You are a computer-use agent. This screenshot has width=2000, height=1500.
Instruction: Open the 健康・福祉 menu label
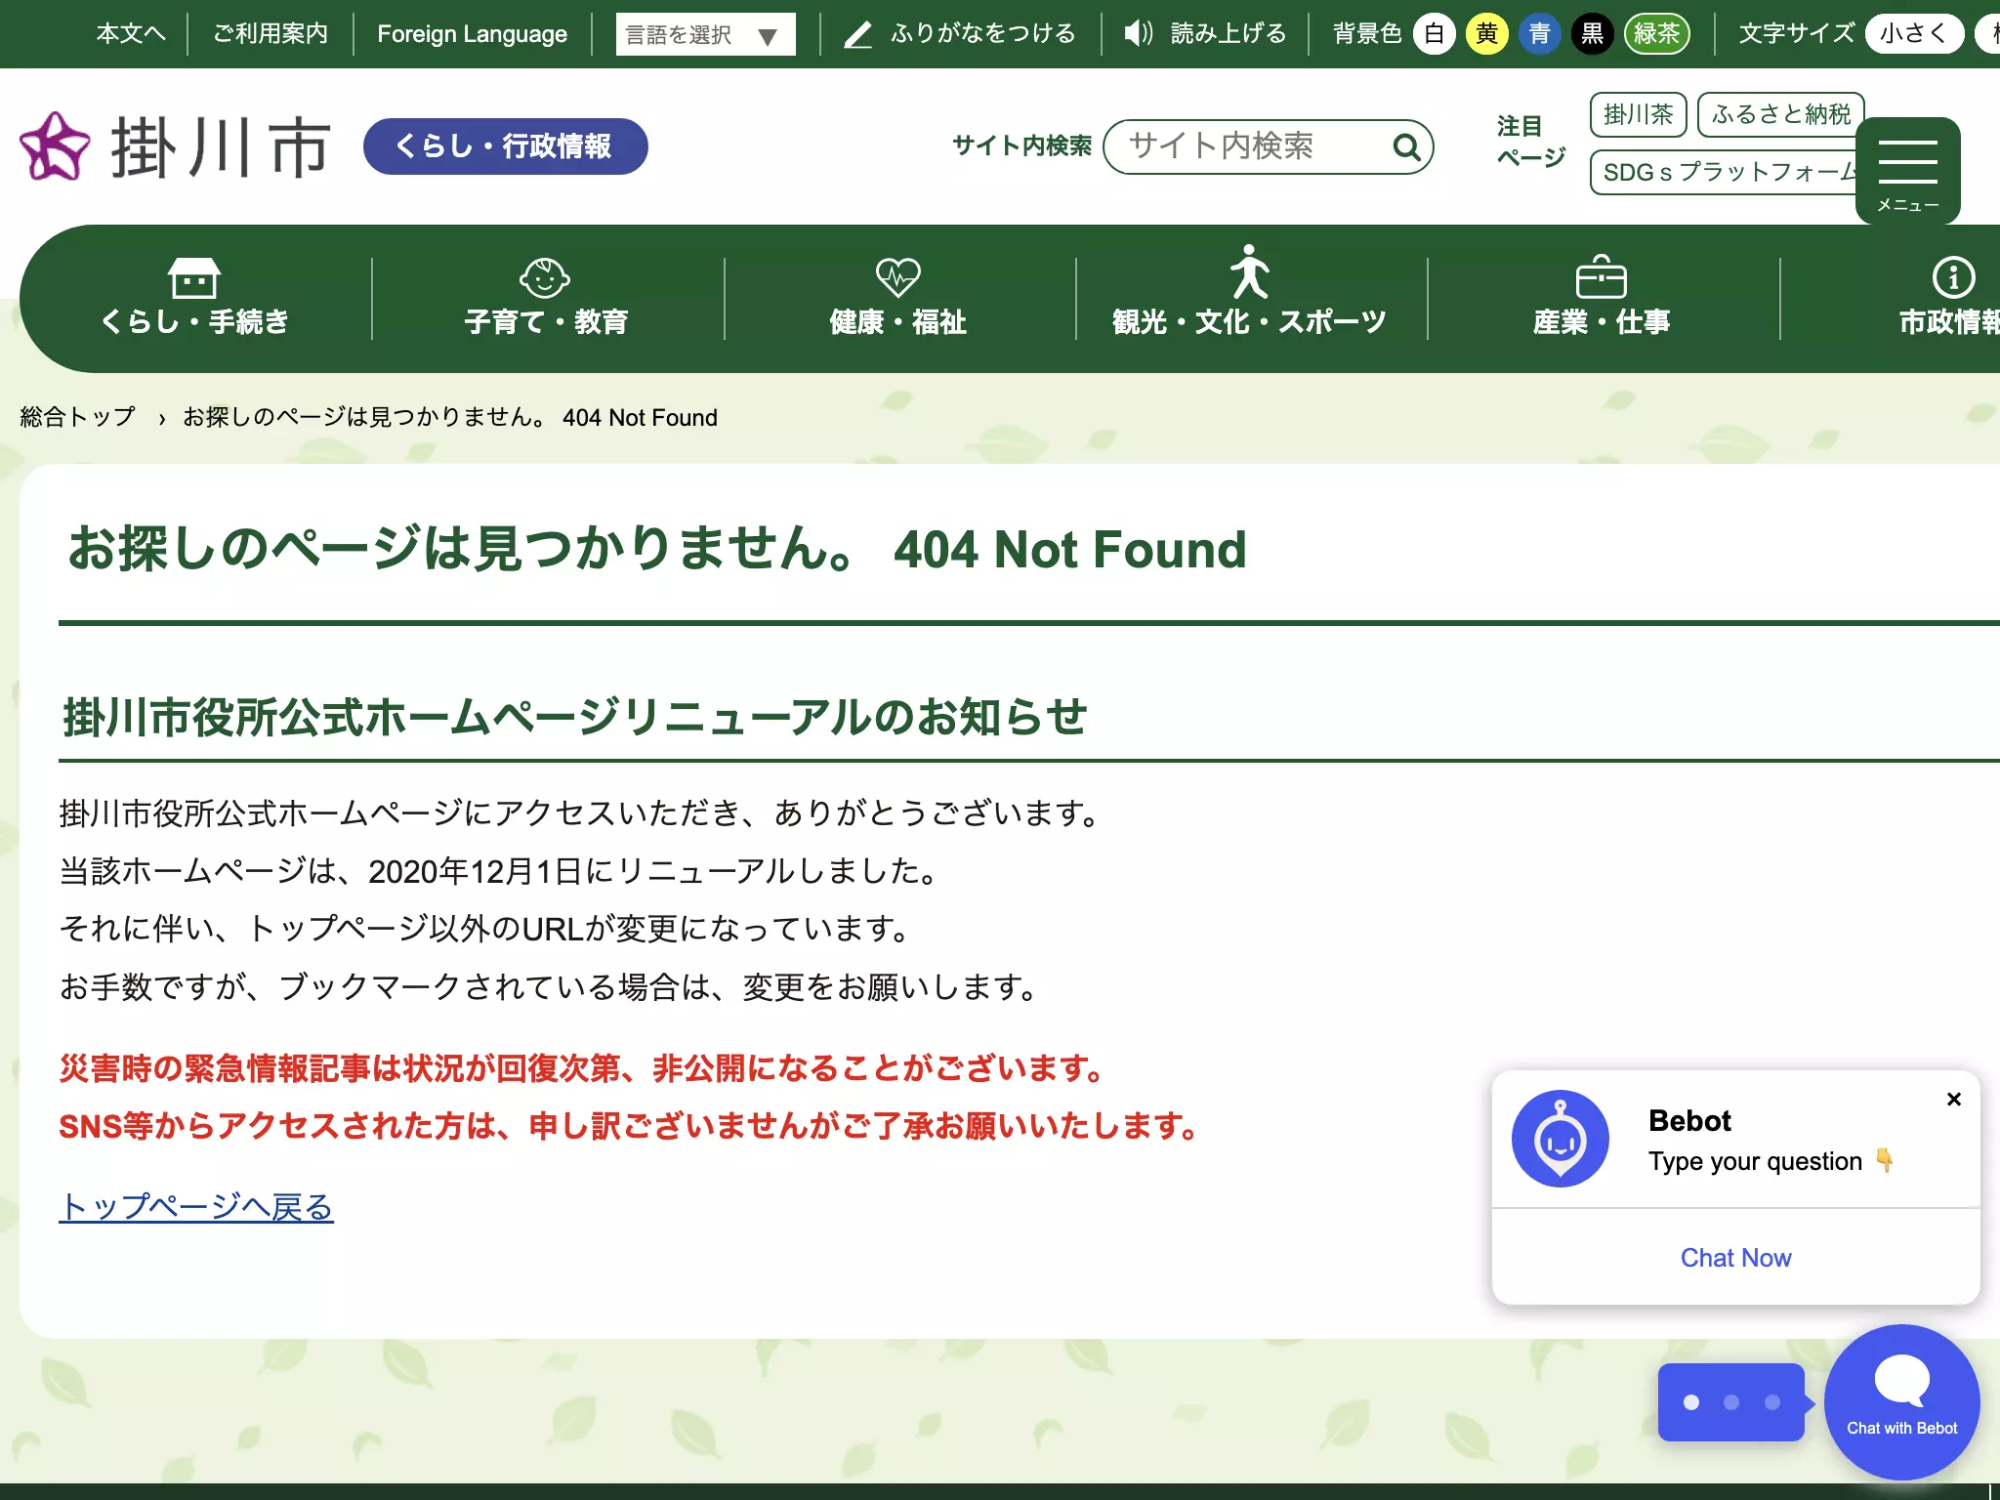(897, 321)
